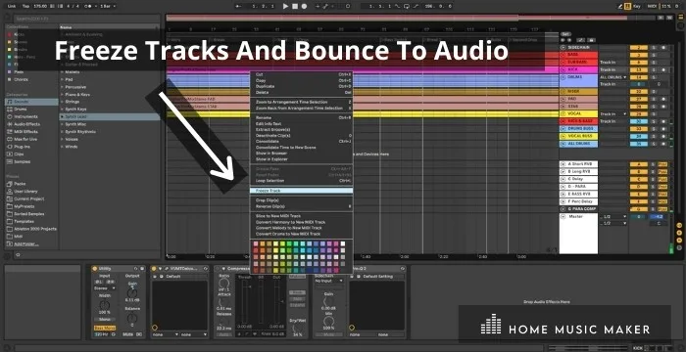Toggle the Utility Mute button

[x=128, y=334]
